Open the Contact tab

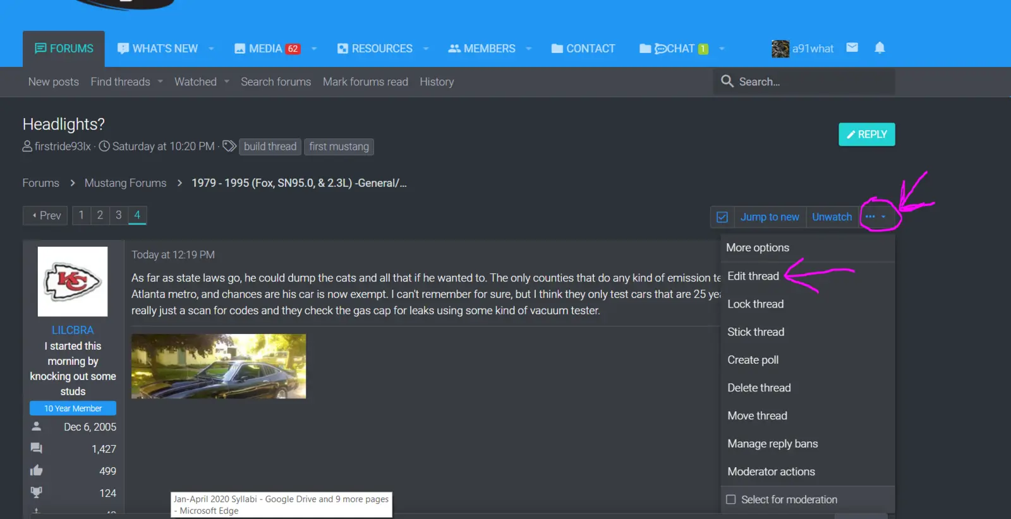click(x=583, y=49)
